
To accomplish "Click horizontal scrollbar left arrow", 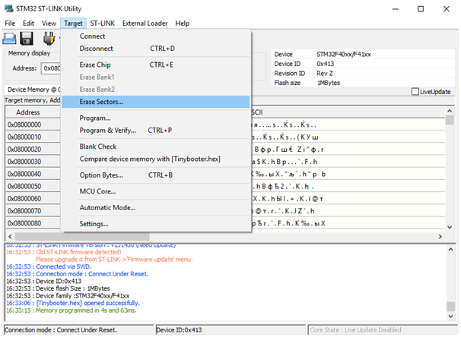I will [10, 236].
